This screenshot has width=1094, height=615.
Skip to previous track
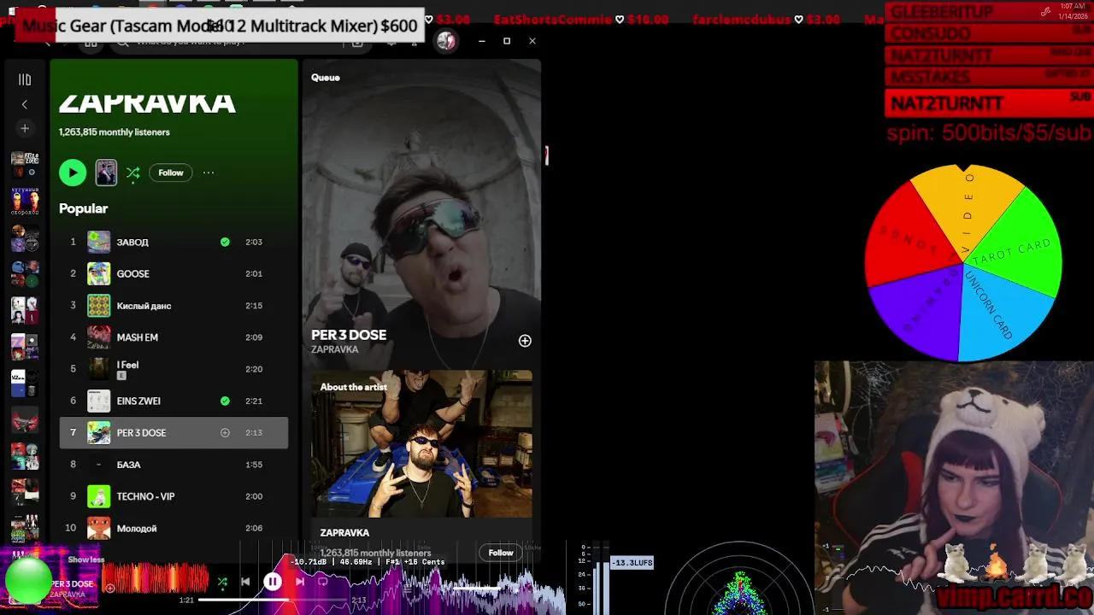coord(245,582)
